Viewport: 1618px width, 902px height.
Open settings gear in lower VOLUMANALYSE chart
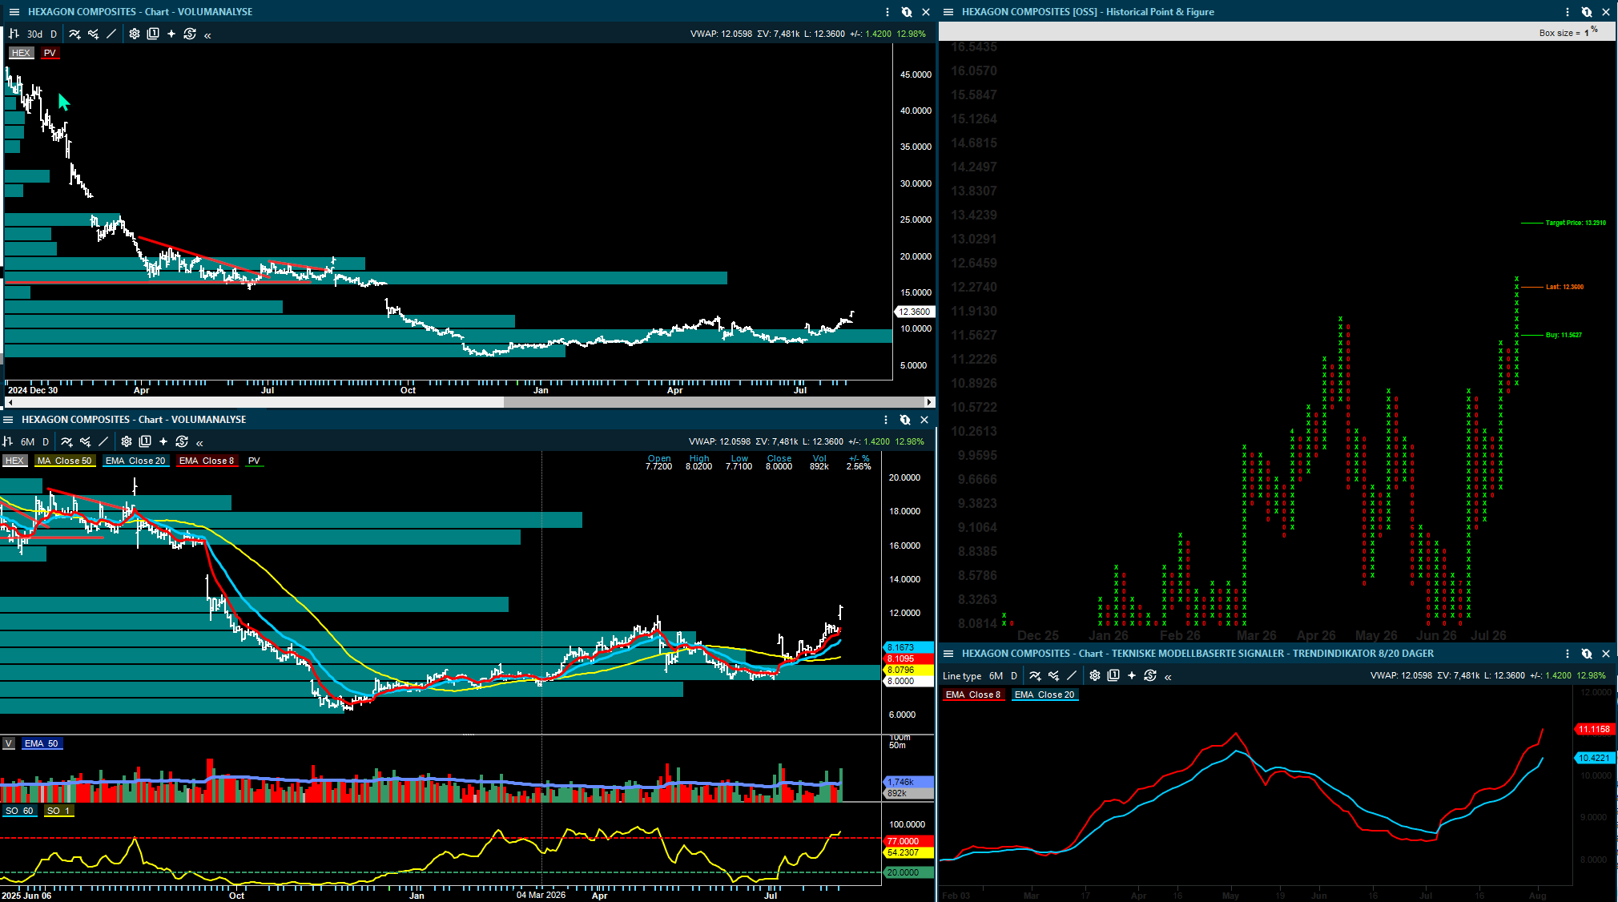tap(127, 441)
